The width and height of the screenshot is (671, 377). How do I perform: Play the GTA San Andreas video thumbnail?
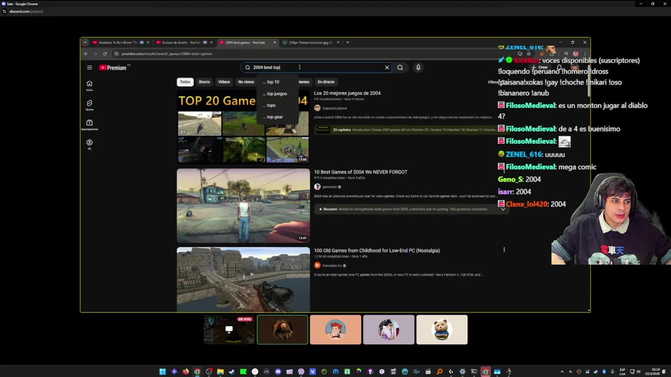pyautogui.click(x=243, y=205)
